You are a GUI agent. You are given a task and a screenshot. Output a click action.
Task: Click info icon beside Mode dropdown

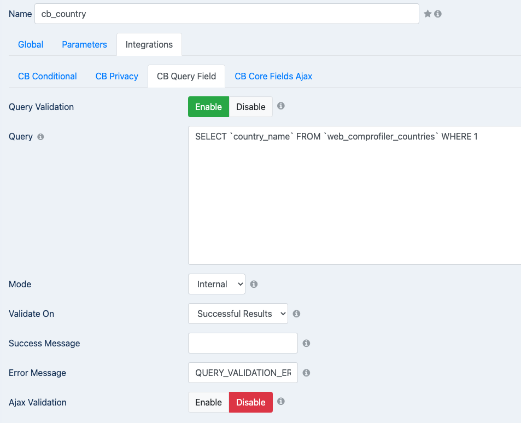tap(254, 284)
